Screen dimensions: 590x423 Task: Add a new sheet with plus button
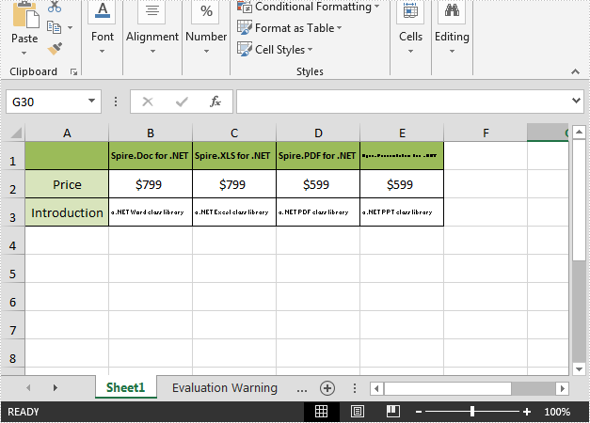coord(327,388)
